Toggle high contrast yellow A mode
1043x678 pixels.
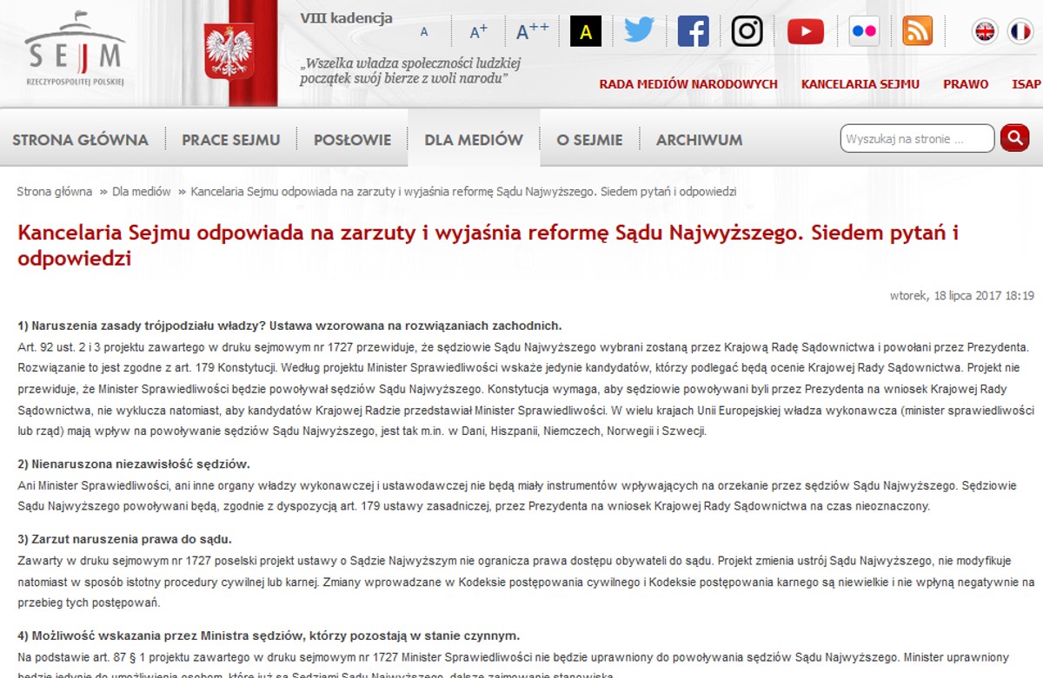coord(586,32)
